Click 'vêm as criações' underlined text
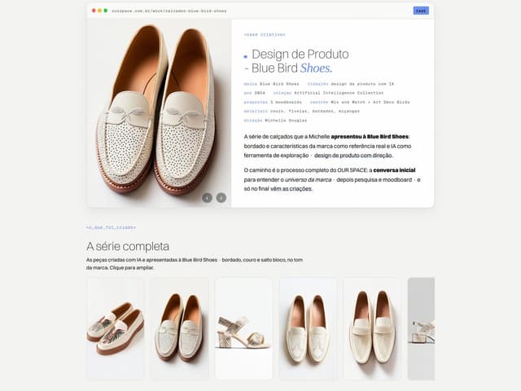Viewport: 521px width, 391px height. 291,189
